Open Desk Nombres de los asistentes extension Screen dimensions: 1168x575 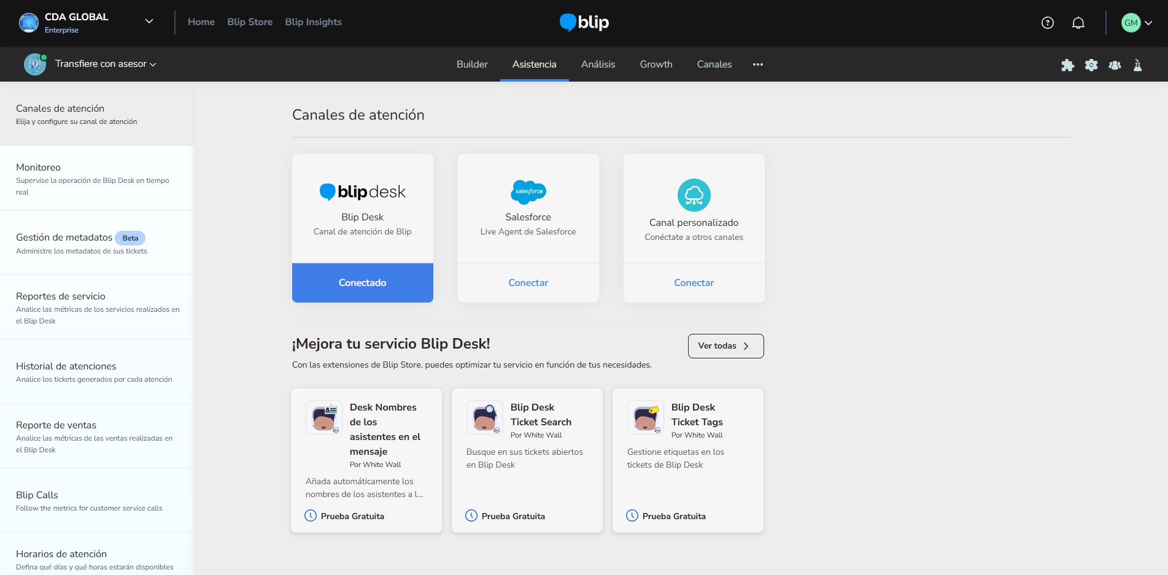[x=385, y=430]
